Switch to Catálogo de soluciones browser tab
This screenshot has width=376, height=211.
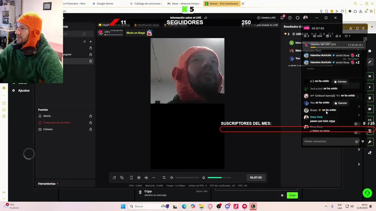click(146, 4)
